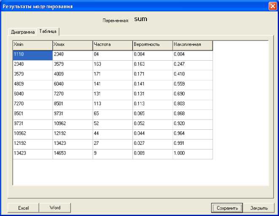Click the Xmax column header
The width and height of the screenshot is (279, 216).
click(x=72, y=45)
